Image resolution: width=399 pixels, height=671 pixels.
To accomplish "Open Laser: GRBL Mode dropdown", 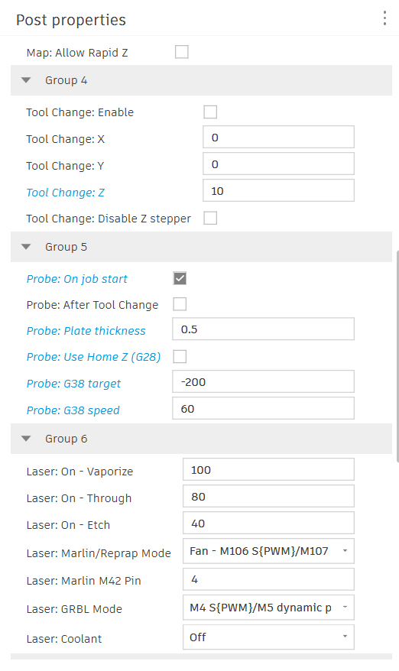I will pos(268,608).
